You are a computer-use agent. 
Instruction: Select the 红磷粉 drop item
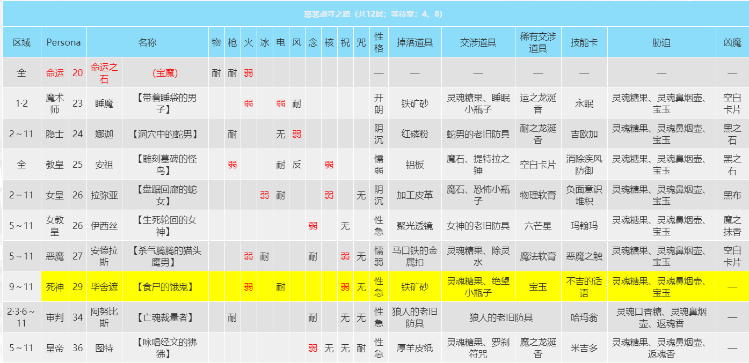415,134
